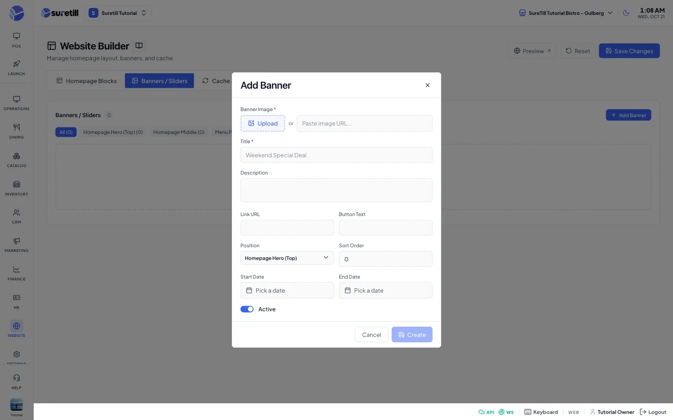
Task: Switch to the Homepage Blocks tab
Action: pyautogui.click(x=86, y=81)
